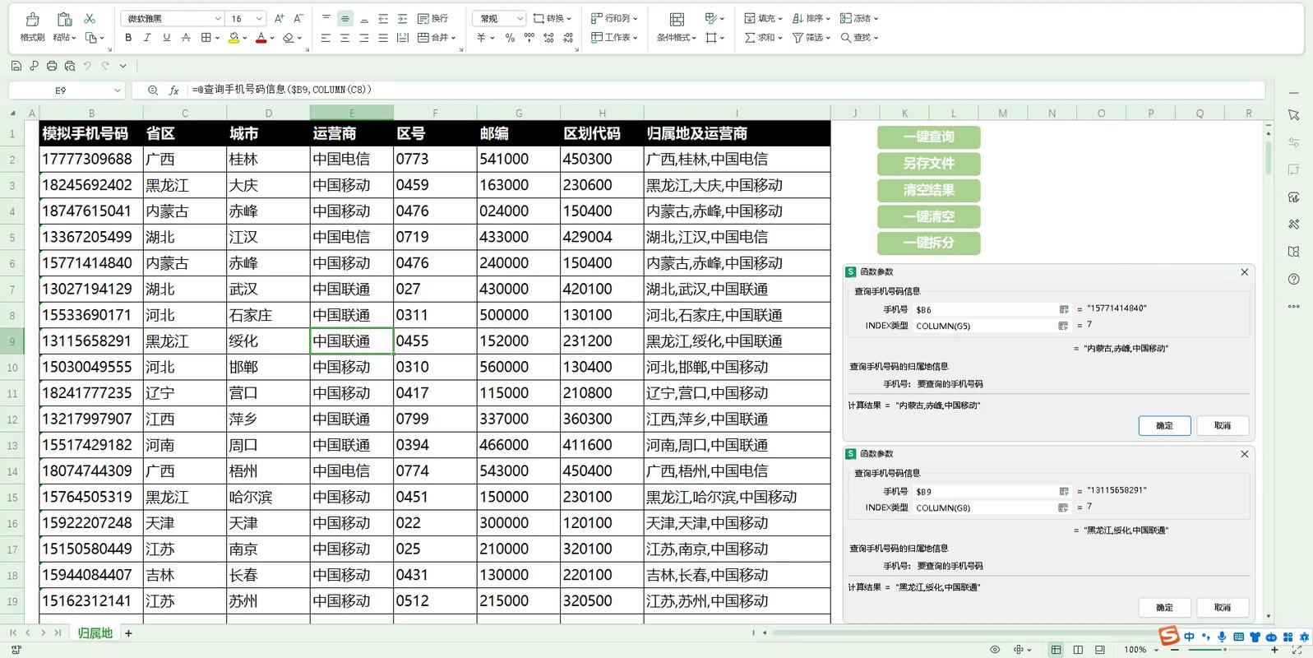Expand the Name Box dropdown E9
Viewport: 1313px width, 658px height.
pos(117,90)
